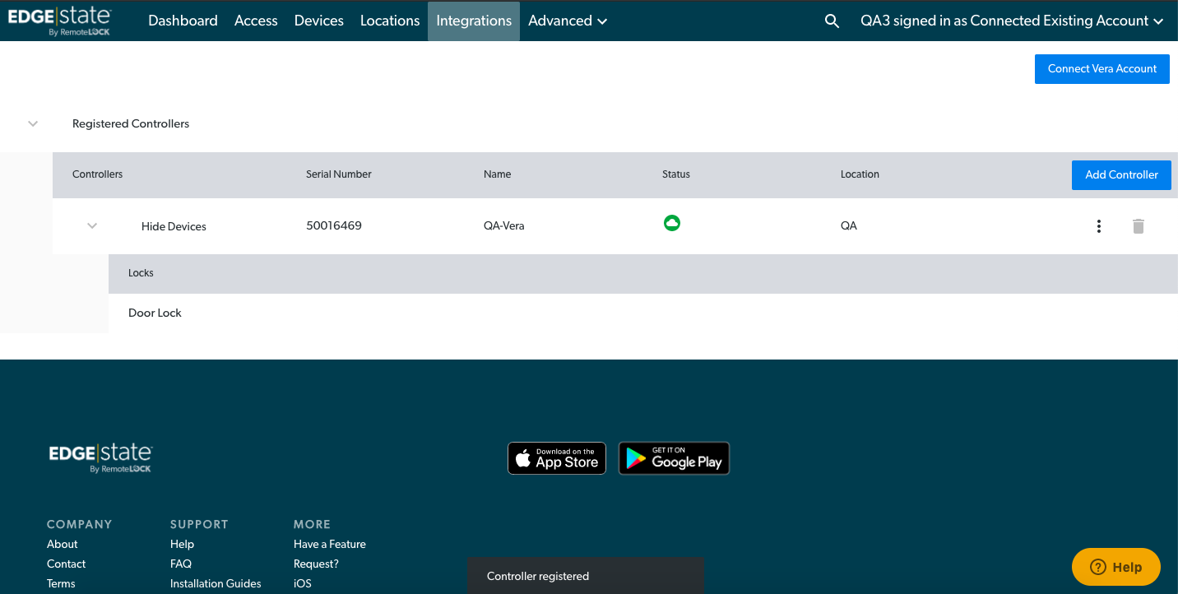The width and height of the screenshot is (1178, 594).
Task: Navigate to the Devices tab
Action: [318, 21]
